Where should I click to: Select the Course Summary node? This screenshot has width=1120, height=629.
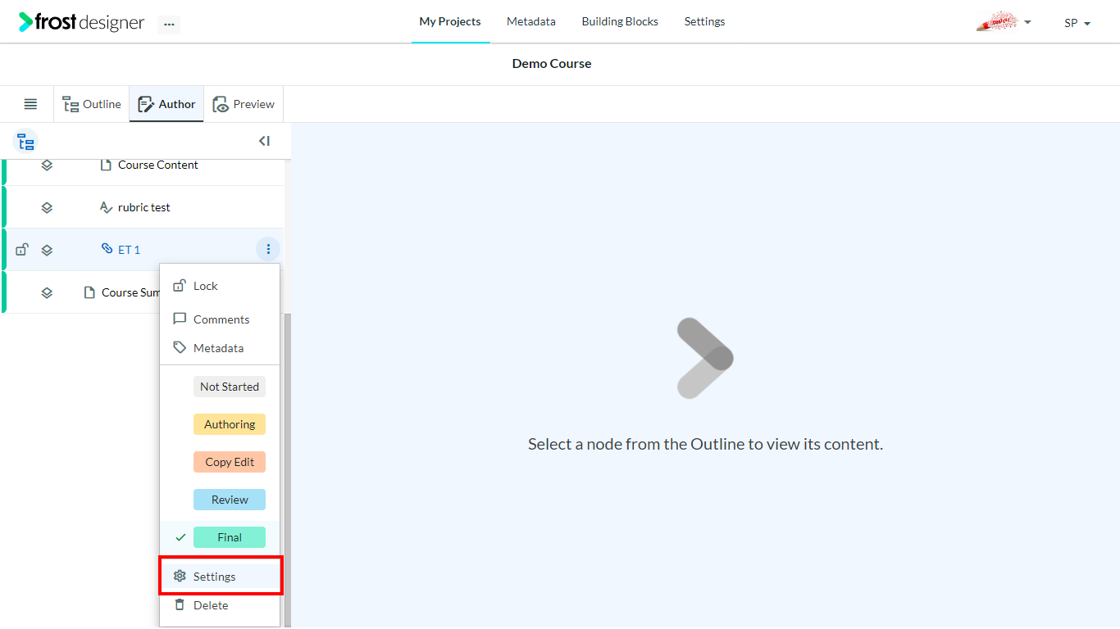(x=130, y=292)
